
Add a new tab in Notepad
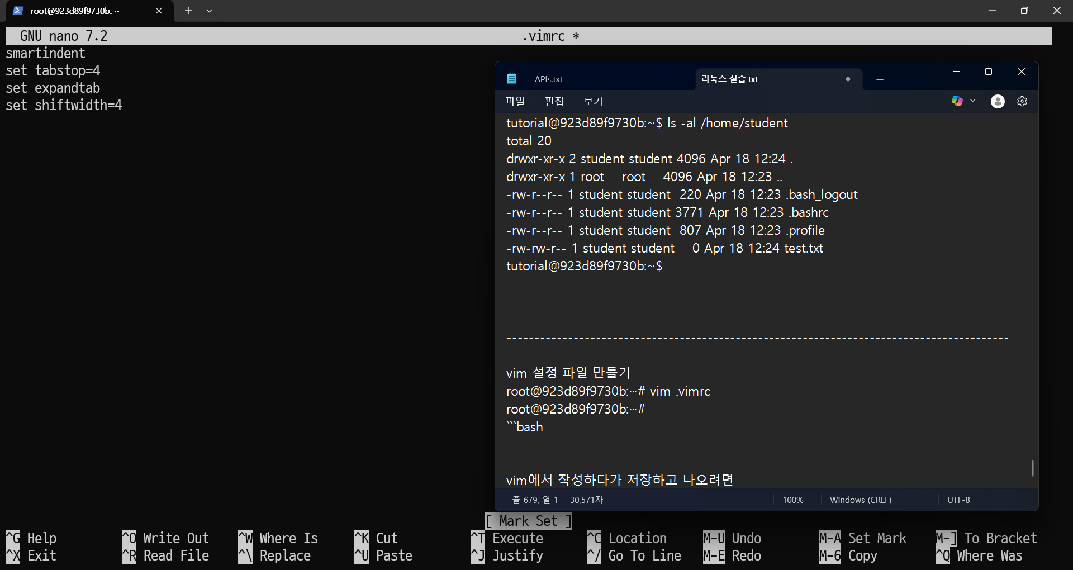pos(880,79)
